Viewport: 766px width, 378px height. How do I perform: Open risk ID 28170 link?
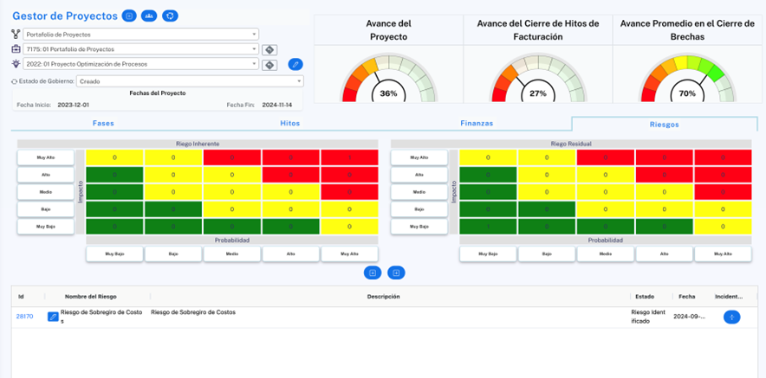pyautogui.click(x=24, y=317)
